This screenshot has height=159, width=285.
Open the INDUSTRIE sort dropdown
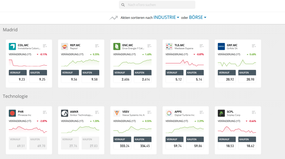click(166, 17)
